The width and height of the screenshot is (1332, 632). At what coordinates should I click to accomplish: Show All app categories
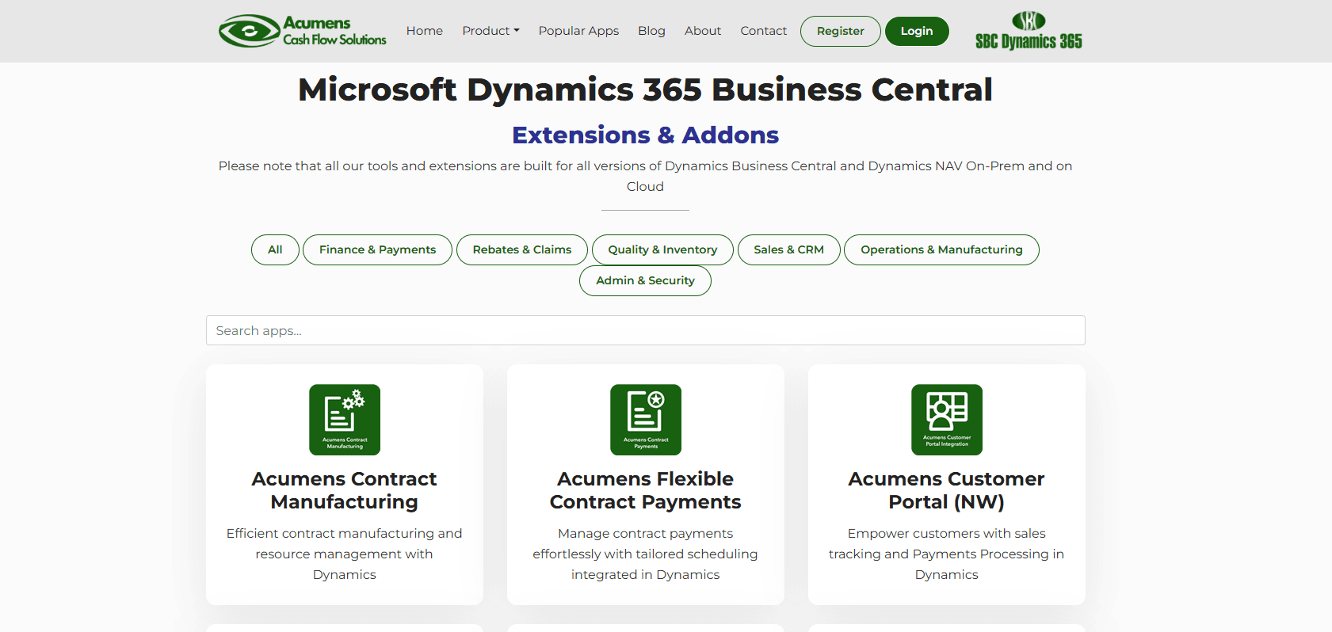coord(275,249)
